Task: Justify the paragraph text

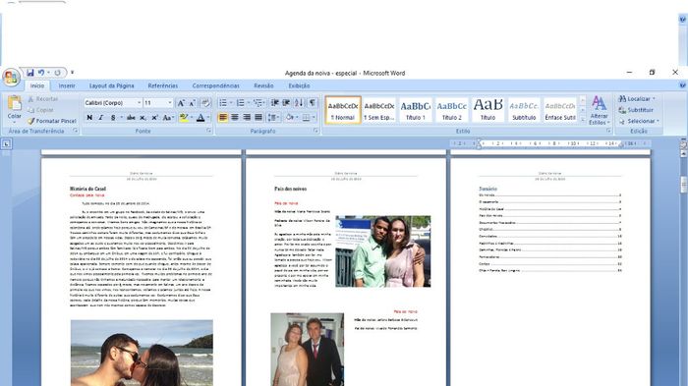Action: (x=258, y=118)
